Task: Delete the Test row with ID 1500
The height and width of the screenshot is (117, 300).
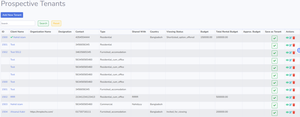Action: click(294, 82)
